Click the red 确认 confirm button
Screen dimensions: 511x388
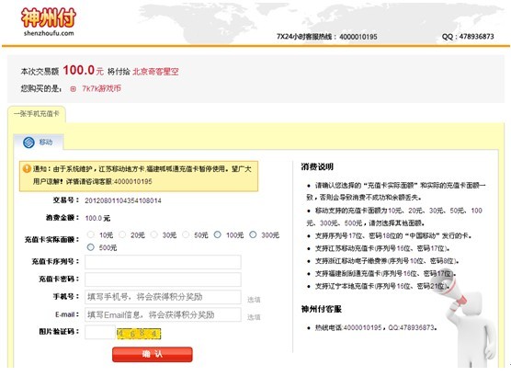coord(153,354)
